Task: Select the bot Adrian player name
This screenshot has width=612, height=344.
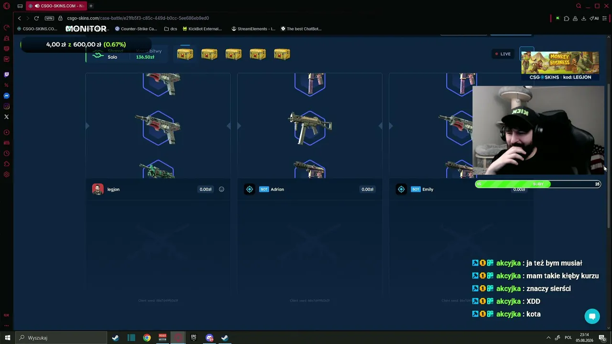Action: [277, 189]
